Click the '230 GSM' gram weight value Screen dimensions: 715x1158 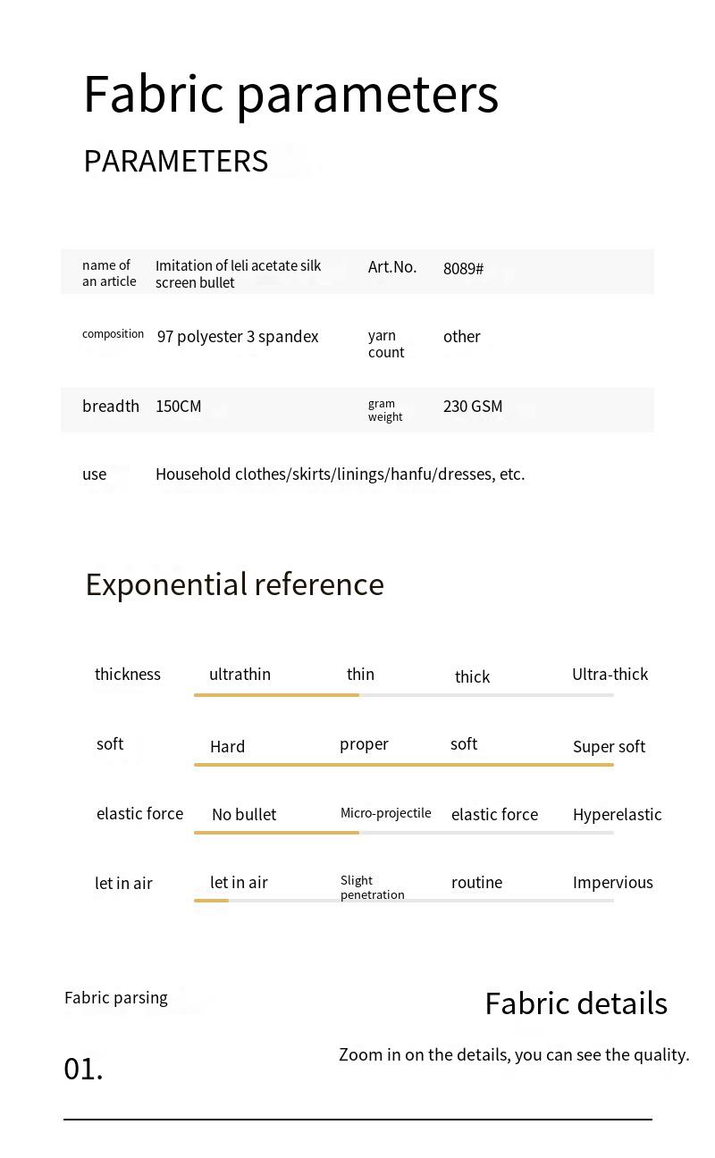[x=473, y=407]
